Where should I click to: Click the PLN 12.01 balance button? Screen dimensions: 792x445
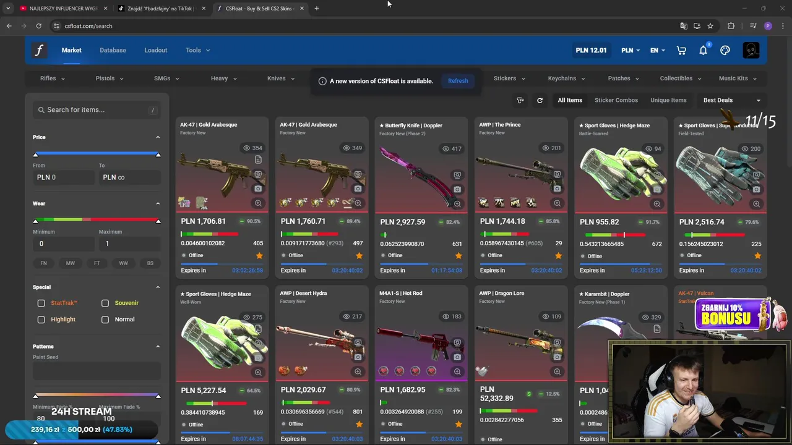pyautogui.click(x=591, y=50)
